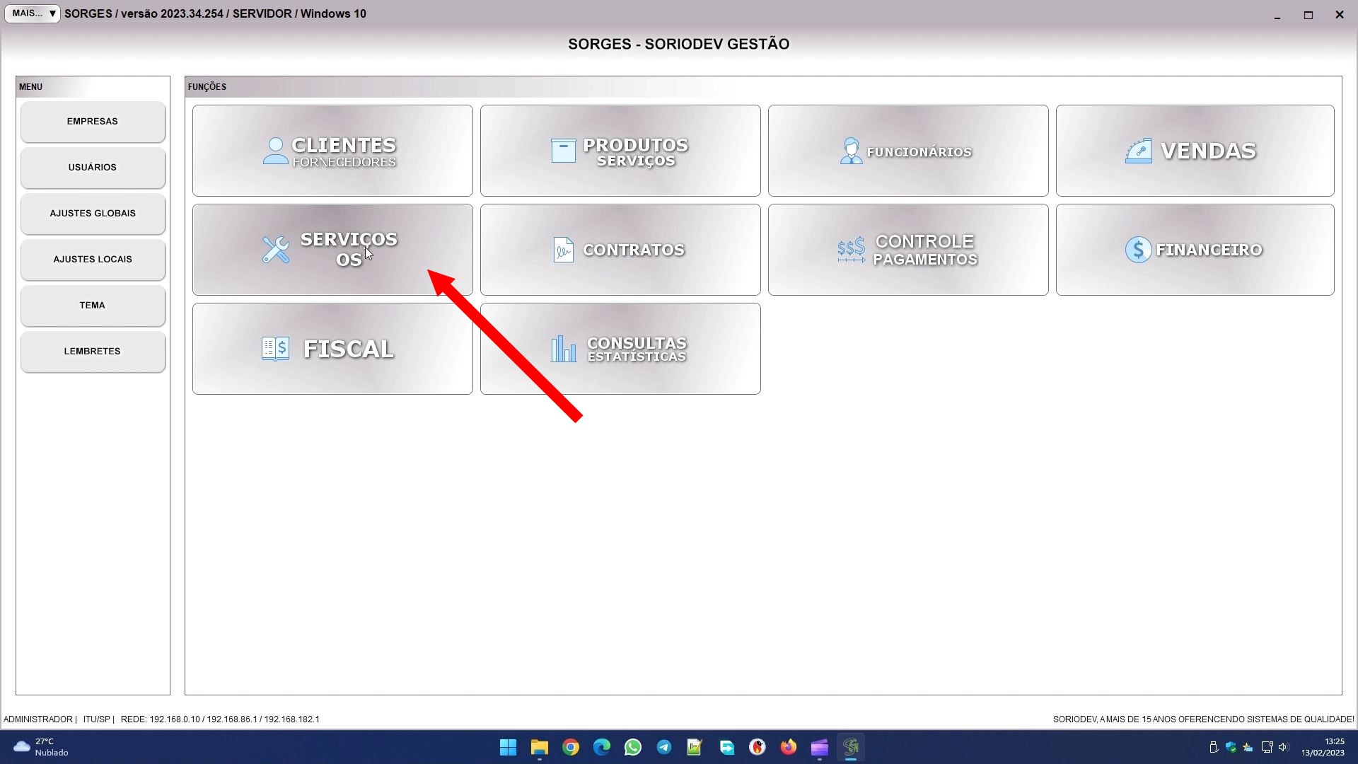Open Lembretes from the side menu
1358x764 pixels.
pyautogui.click(x=93, y=352)
